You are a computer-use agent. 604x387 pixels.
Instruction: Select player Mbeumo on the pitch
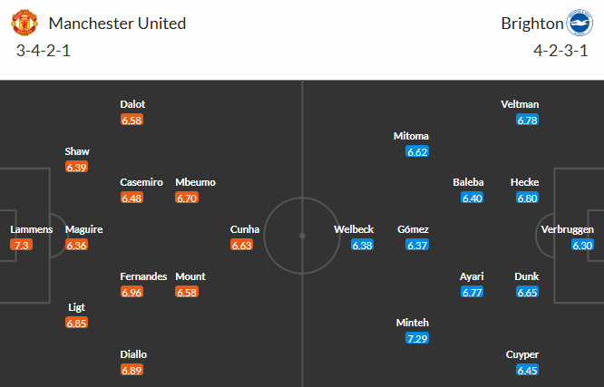195,182
